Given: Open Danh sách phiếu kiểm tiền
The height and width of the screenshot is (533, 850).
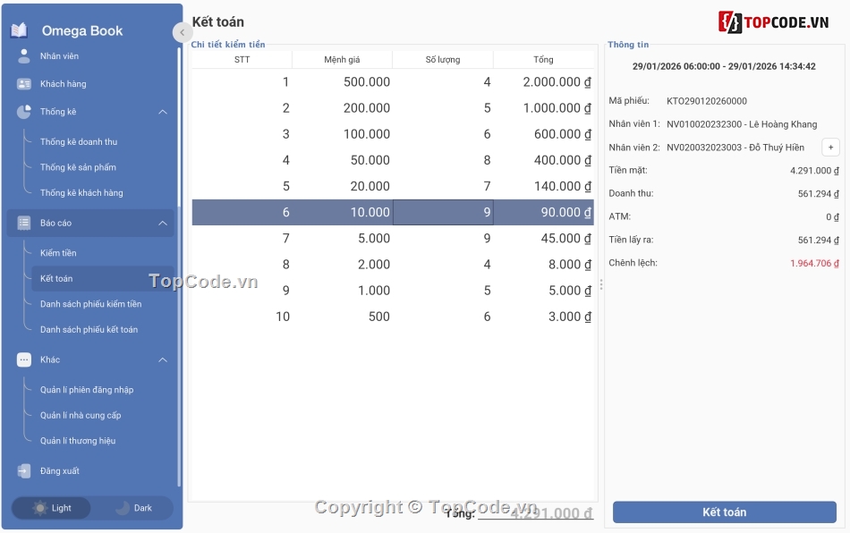Looking at the screenshot, I should tap(103, 304).
